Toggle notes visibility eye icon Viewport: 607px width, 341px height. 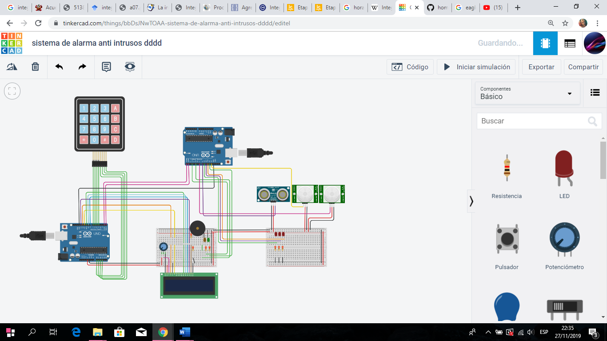[x=130, y=67]
